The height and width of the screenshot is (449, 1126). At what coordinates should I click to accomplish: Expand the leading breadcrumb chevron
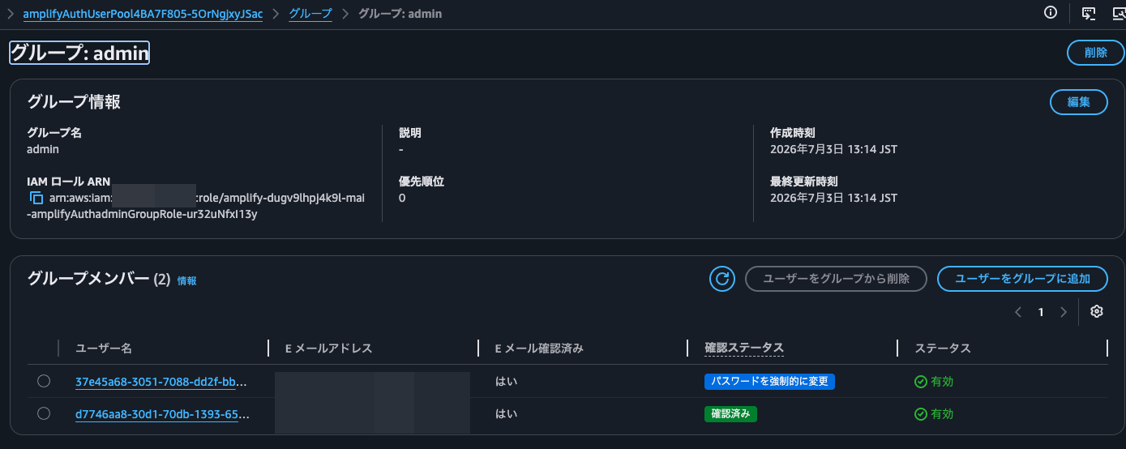coord(10,15)
